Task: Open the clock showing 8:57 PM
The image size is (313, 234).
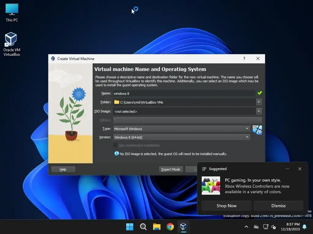Action: point(290,227)
